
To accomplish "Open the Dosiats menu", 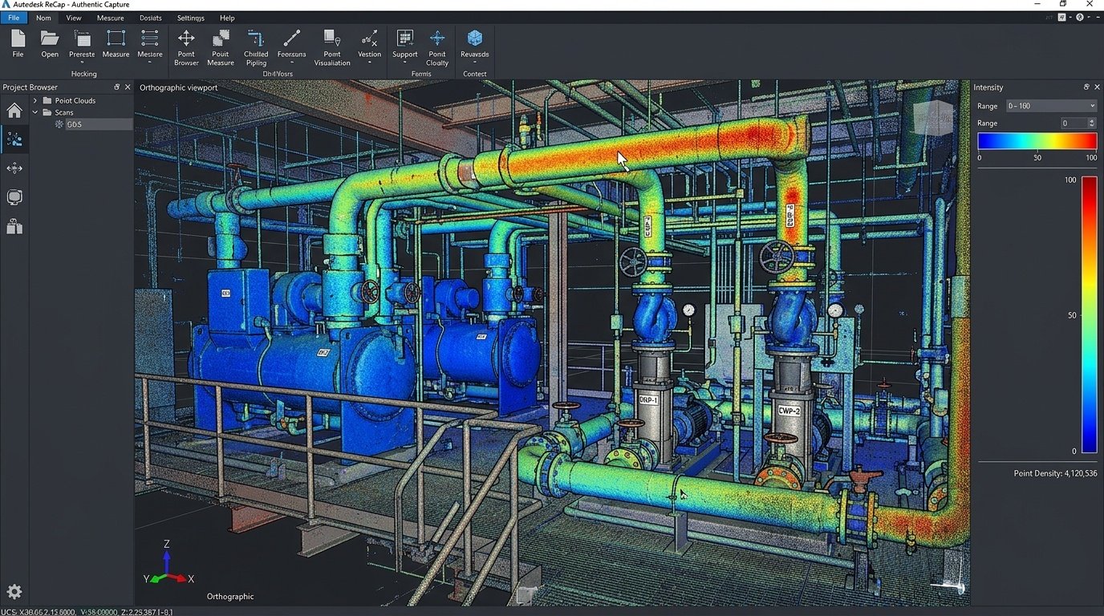I will pos(151,18).
